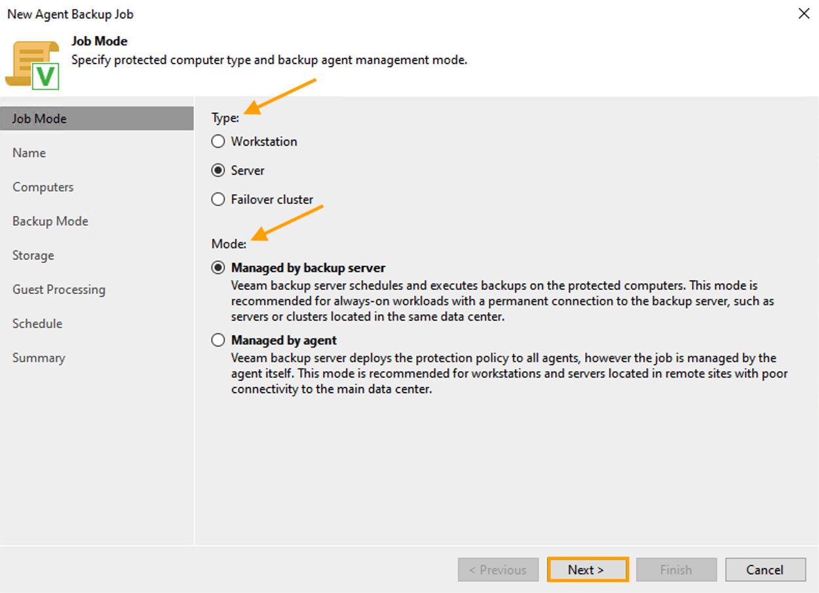Close the New Agent Backup Job dialog
Screen dimensions: 819x593
(804, 14)
